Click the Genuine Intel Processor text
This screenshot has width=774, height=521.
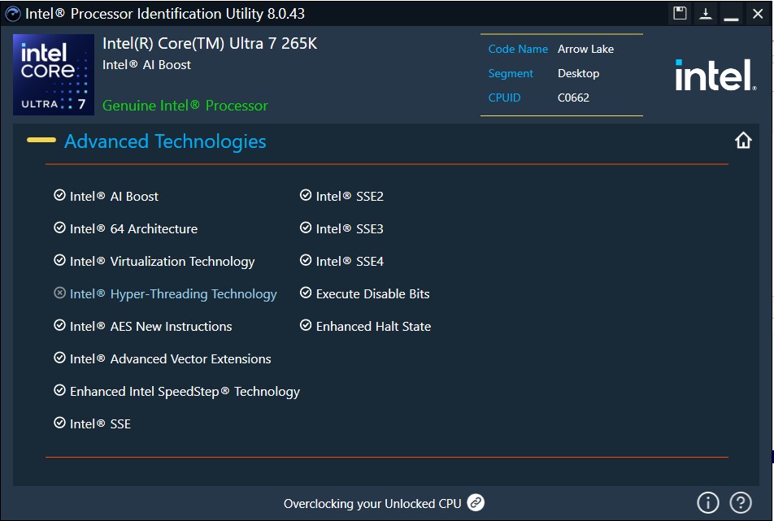click(x=185, y=106)
